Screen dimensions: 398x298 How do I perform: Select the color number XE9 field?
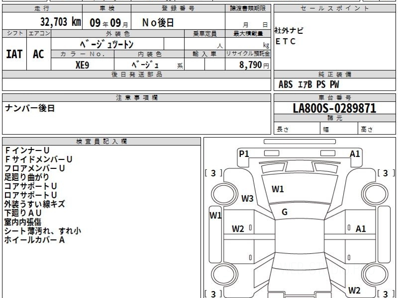point(82,65)
